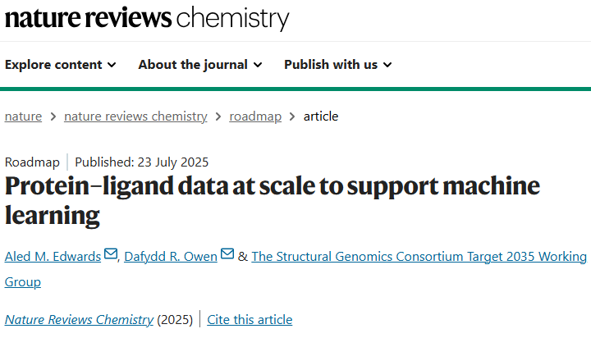Click the email envelope icon next to Aled M. Edwards

click(111, 254)
